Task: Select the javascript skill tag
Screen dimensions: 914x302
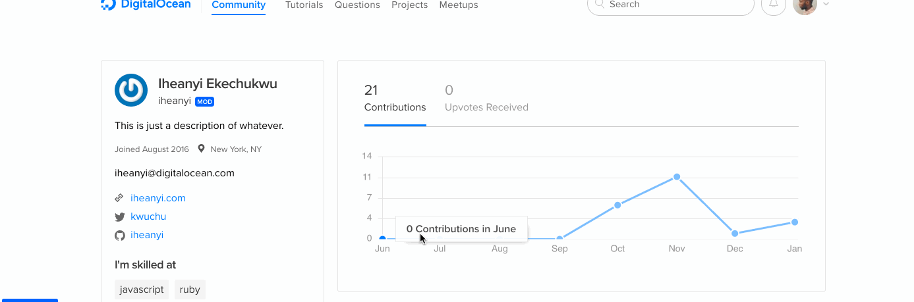Action: pyautogui.click(x=142, y=289)
